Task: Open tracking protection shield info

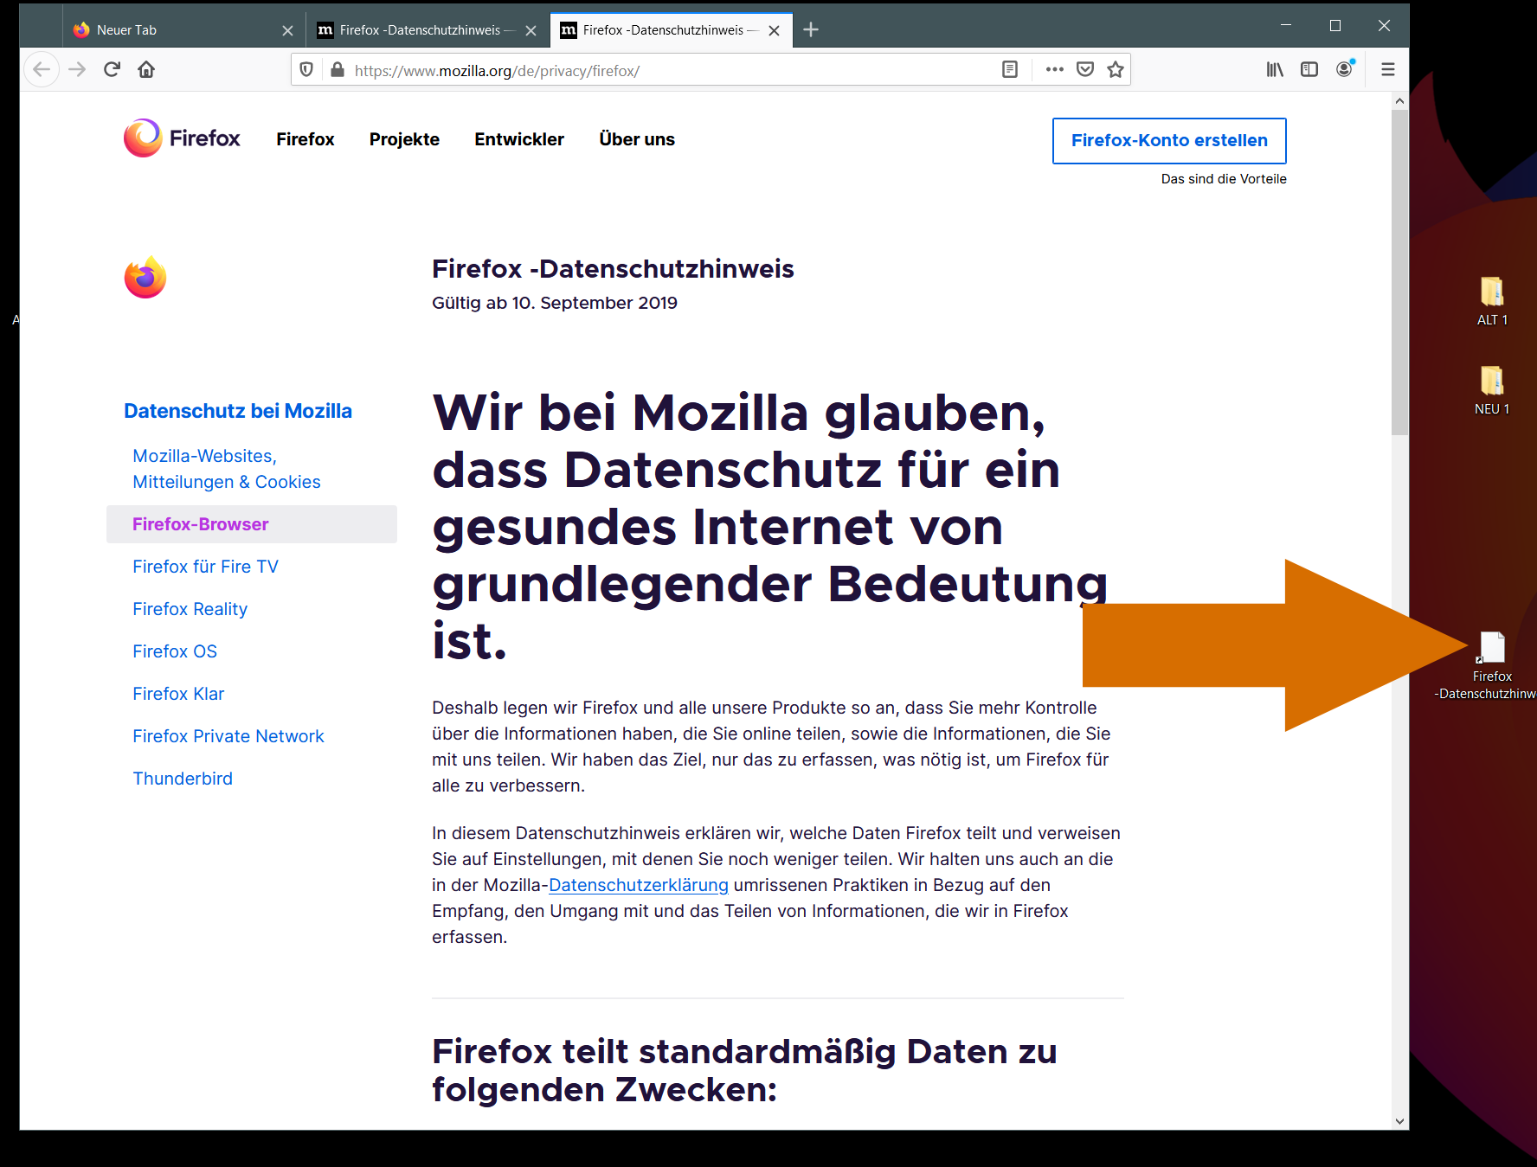Action: [306, 69]
